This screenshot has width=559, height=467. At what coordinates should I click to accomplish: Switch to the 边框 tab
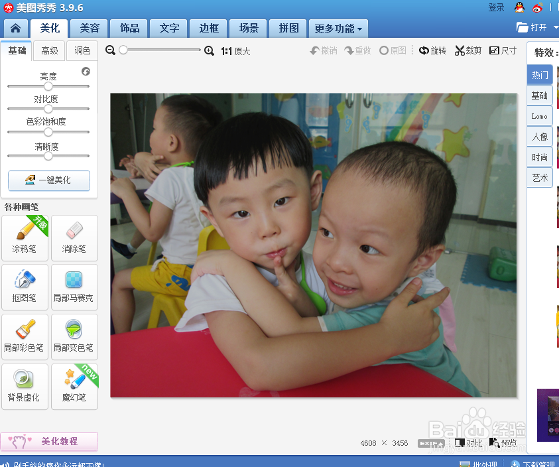point(209,28)
